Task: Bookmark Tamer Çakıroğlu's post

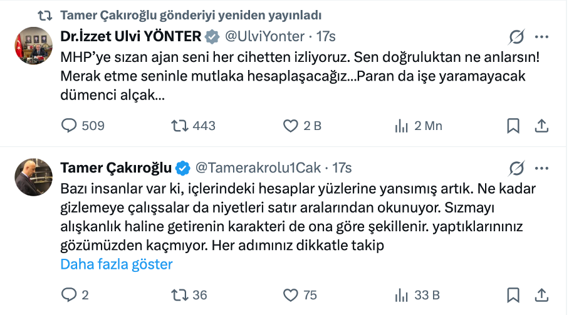Action: (513, 295)
